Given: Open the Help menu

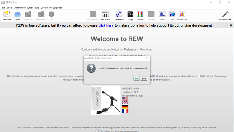Looking at the screenshot, I should 37,8.
